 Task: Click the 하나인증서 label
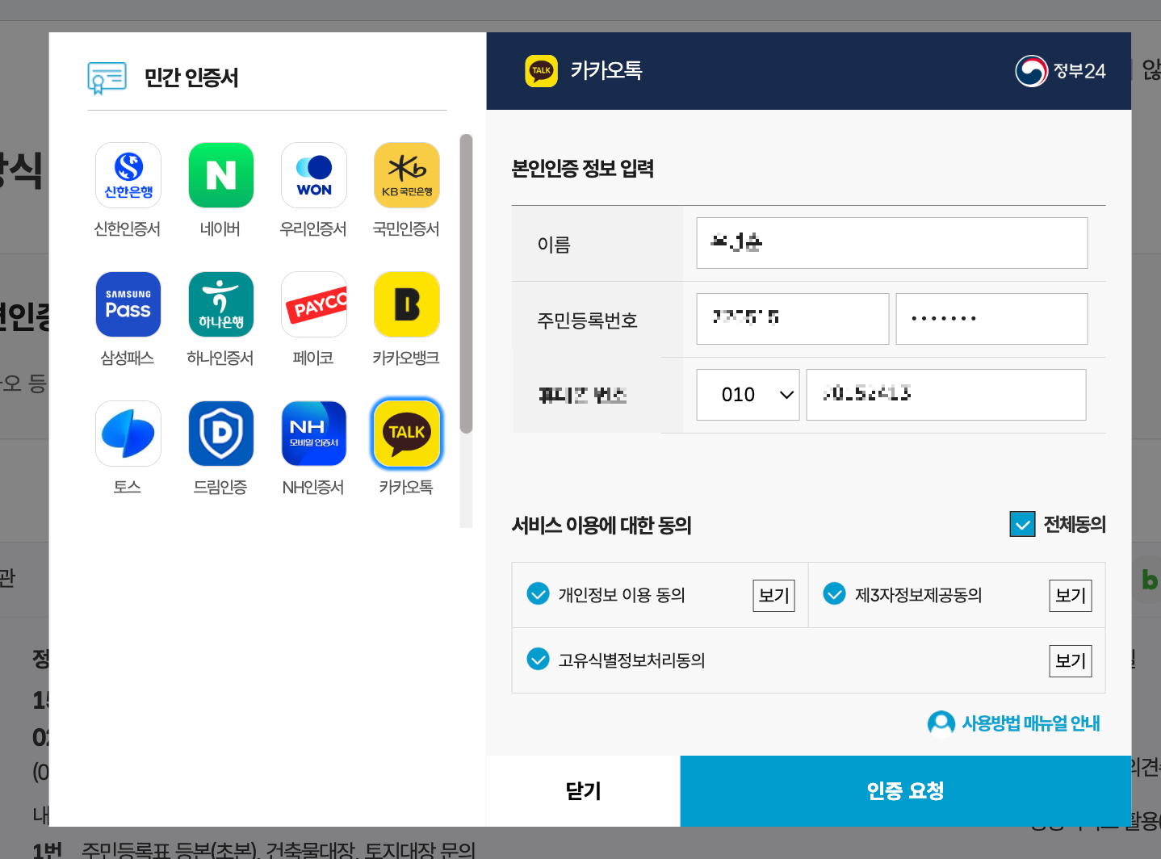tap(220, 358)
